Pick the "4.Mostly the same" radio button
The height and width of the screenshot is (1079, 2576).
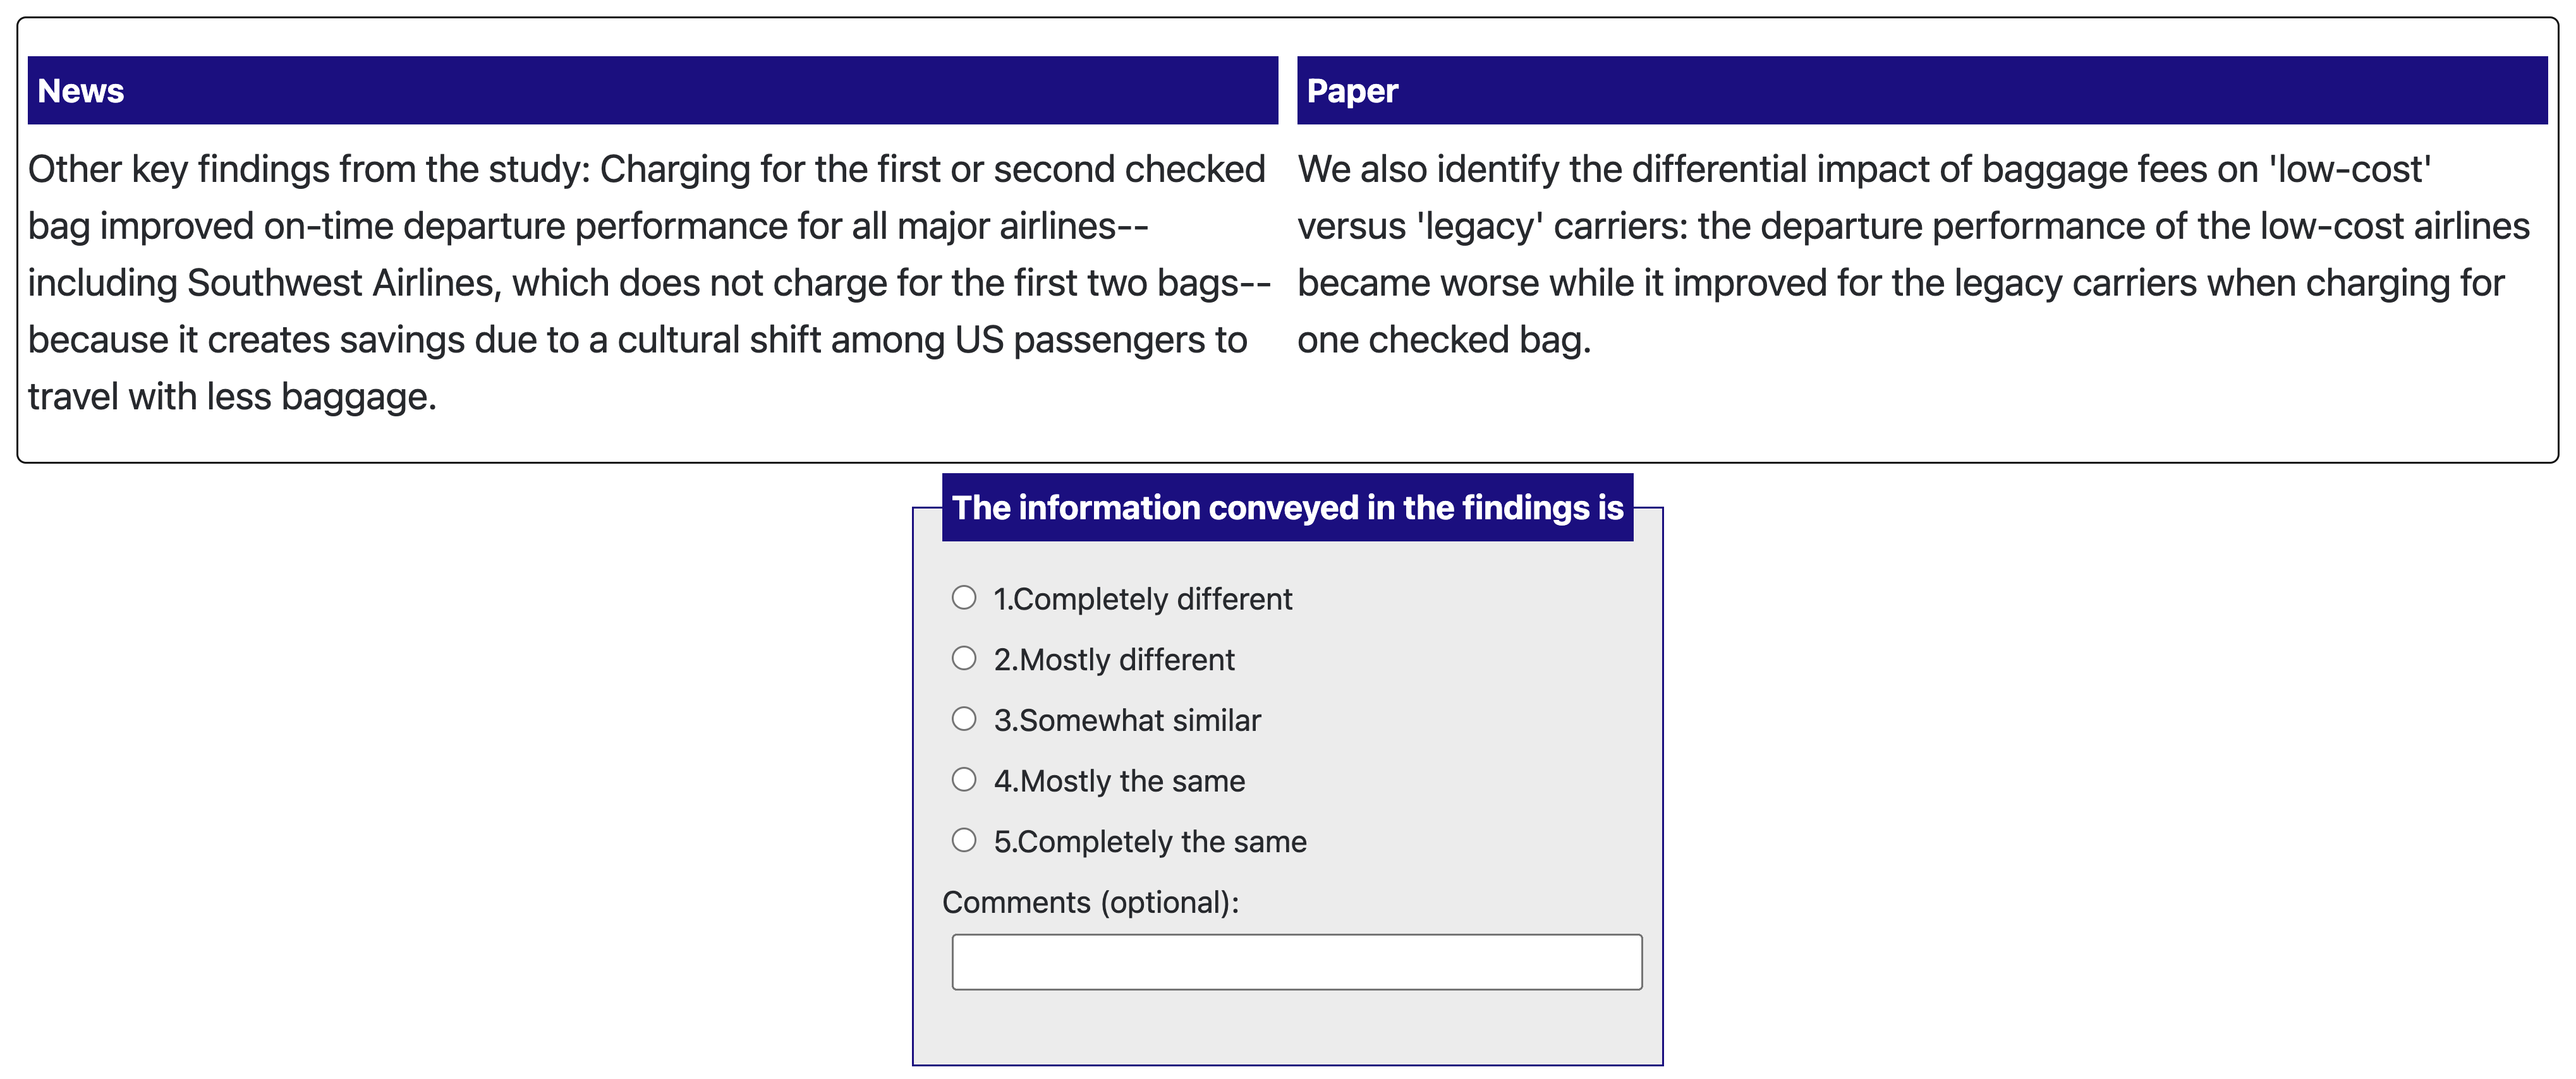pyautogui.click(x=963, y=780)
